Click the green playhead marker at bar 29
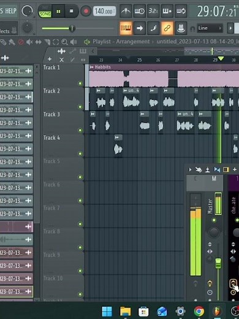Screen dimensions: 239x319 coord(221,59)
